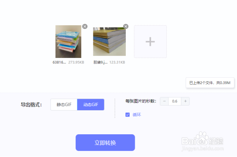
Task: Select the colorful book stack thumbnail
Action: tap(68, 42)
